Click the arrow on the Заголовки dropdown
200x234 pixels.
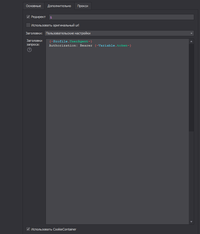tap(191, 33)
